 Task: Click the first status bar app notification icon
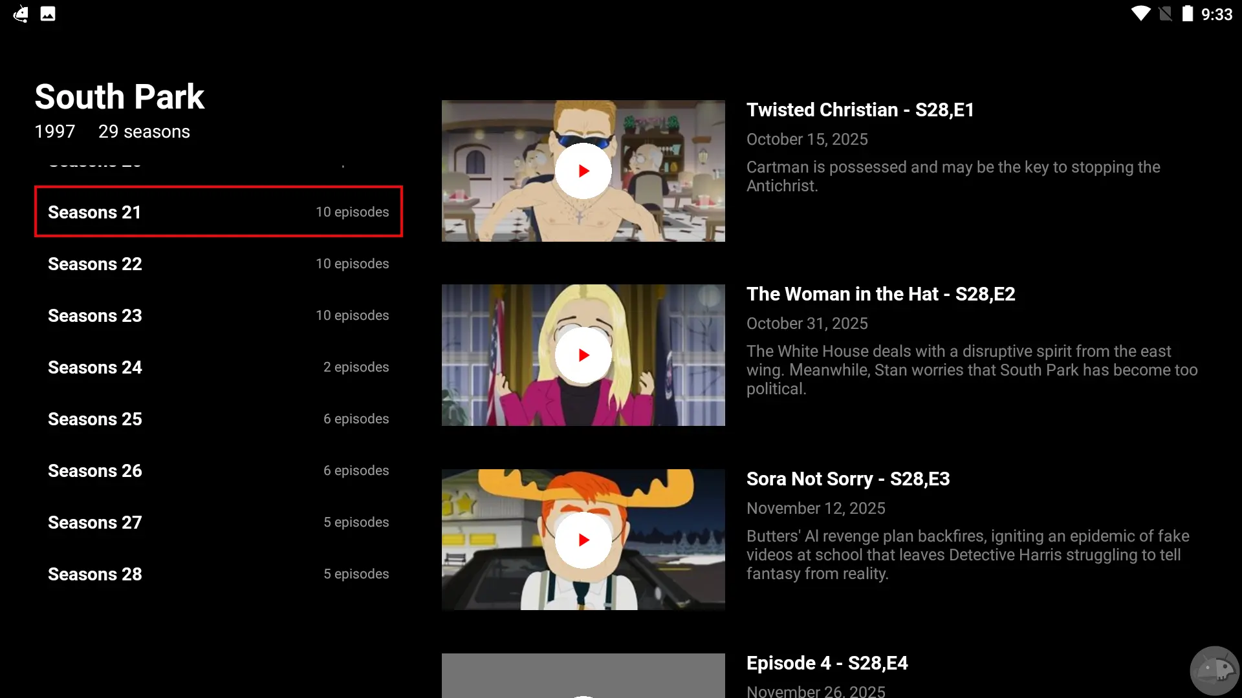(21, 14)
